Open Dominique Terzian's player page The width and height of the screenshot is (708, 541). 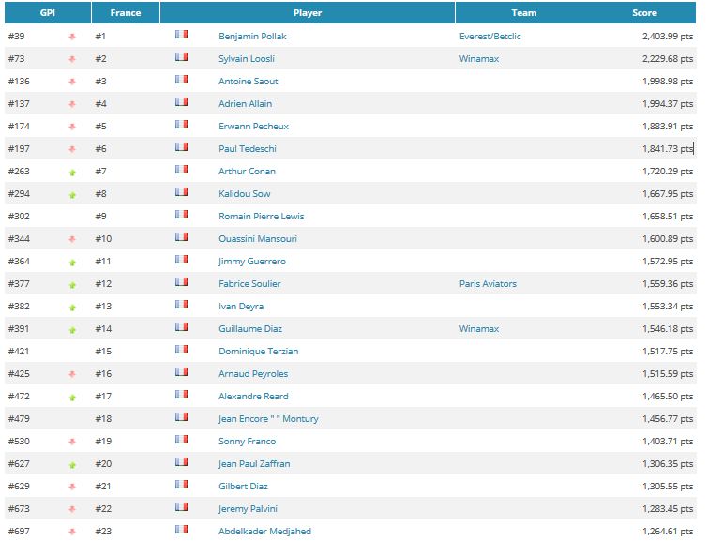[258, 352]
